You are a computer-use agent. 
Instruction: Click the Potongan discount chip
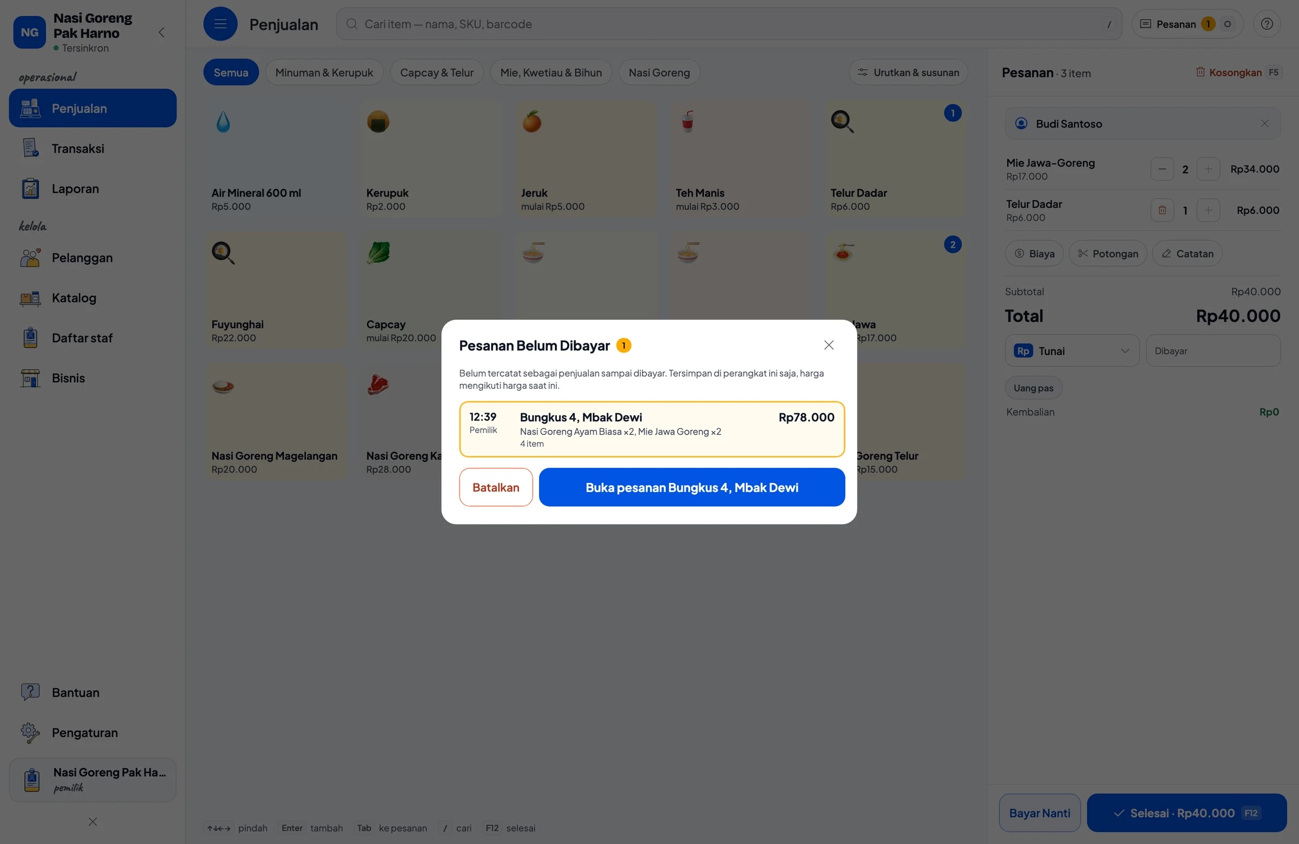pos(1107,253)
